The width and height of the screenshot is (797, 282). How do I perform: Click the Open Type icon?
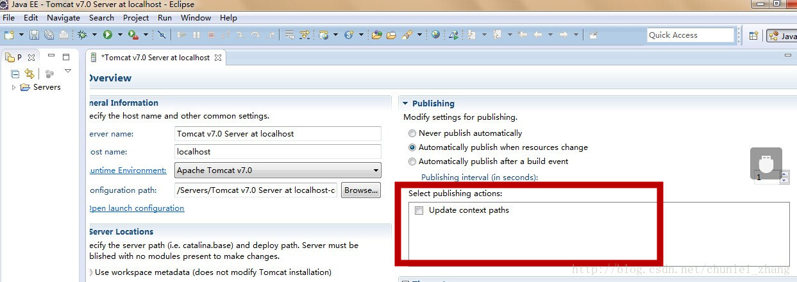click(376, 35)
